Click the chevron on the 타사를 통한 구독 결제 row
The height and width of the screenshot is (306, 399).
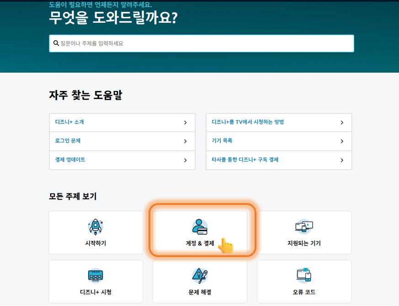[x=342, y=160]
